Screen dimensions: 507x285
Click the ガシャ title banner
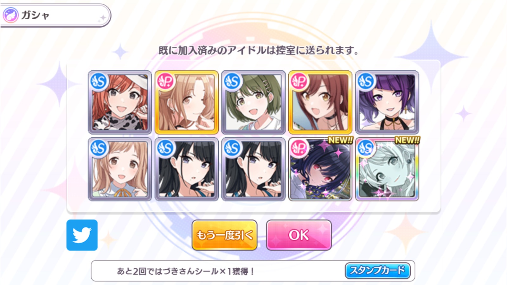[x=55, y=15]
